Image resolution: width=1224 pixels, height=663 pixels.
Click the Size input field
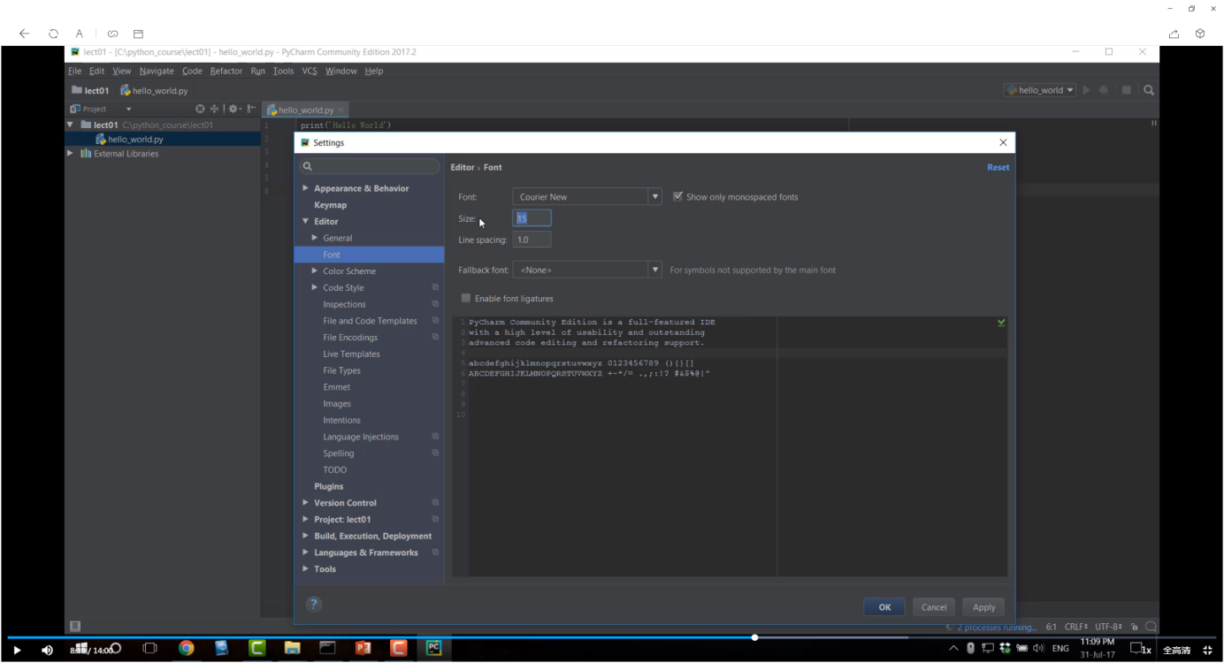532,217
